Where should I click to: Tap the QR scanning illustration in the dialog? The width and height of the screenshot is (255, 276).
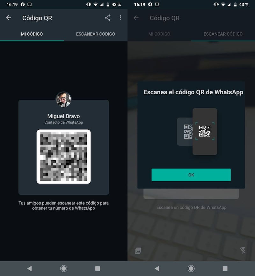(197, 132)
